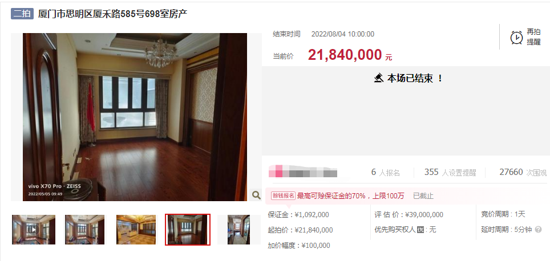Open the magnifier zoom icon on photo

[x=256, y=195]
